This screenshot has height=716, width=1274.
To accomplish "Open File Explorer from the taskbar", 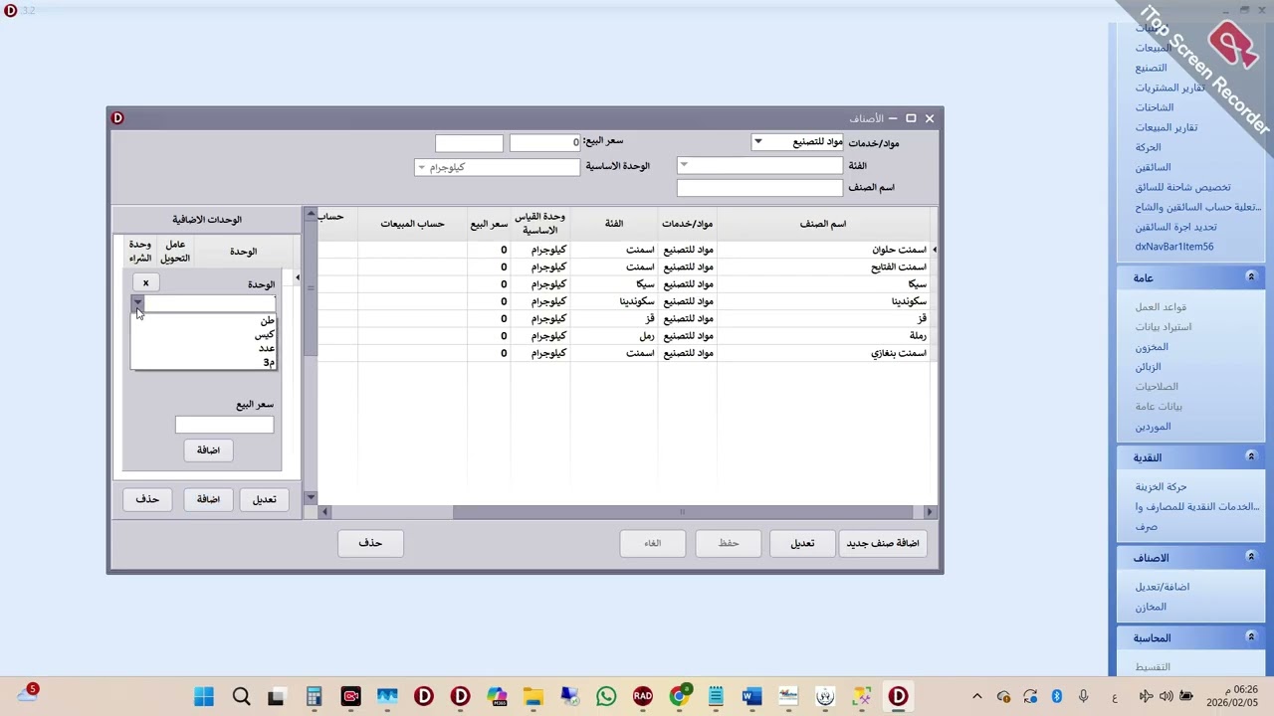I will [533, 697].
